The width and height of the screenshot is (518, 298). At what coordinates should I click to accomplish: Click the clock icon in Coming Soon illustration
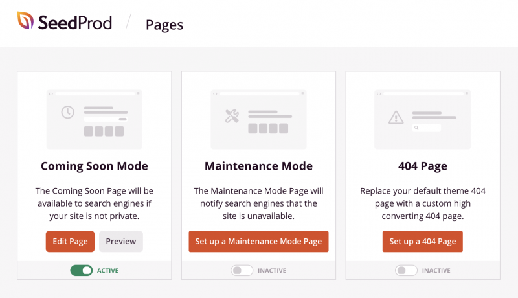click(x=67, y=113)
